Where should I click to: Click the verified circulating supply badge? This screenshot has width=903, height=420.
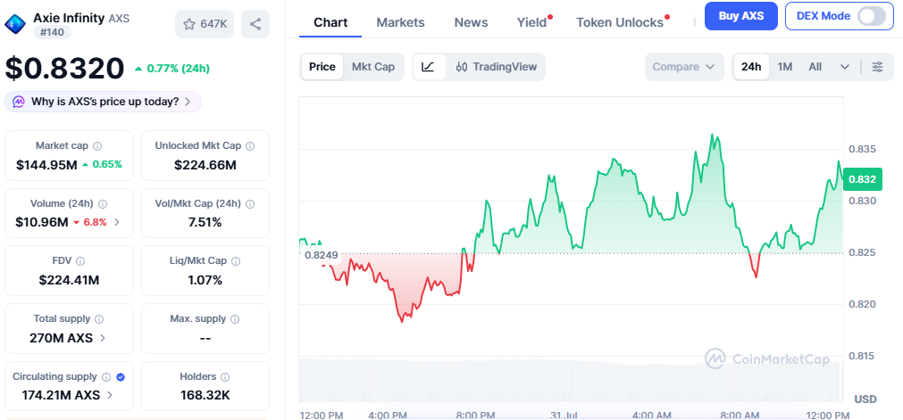pos(121,377)
